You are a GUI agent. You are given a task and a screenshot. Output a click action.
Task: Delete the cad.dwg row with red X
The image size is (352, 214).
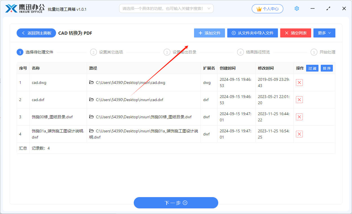coord(299,83)
